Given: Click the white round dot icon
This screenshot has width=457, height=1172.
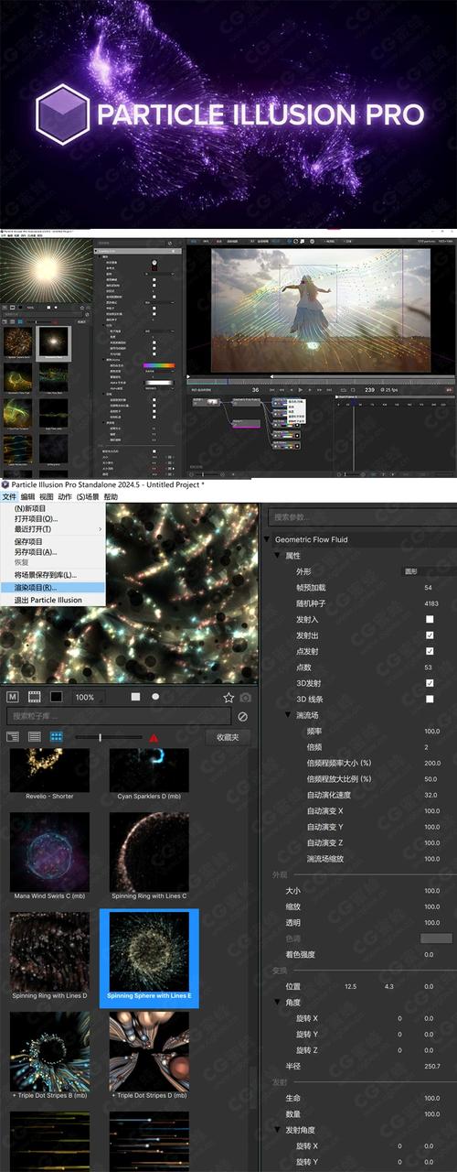Looking at the screenshot, I should pyautogui.click(x=155, y=697).
